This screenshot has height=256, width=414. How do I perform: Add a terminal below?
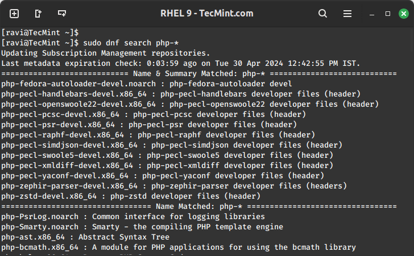[61, 13]
